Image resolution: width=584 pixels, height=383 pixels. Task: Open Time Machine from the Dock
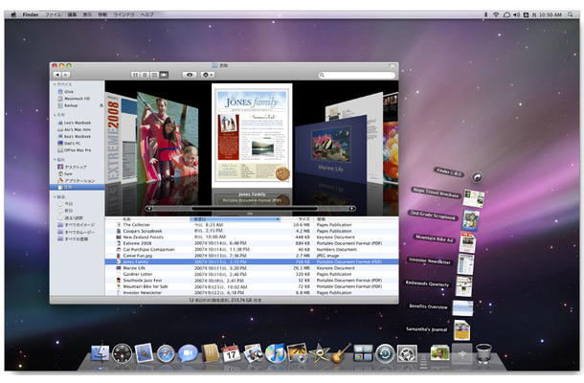pos(385,354)
